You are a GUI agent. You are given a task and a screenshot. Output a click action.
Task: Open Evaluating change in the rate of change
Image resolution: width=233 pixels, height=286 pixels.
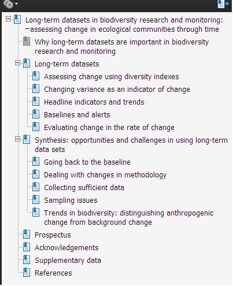109,128
